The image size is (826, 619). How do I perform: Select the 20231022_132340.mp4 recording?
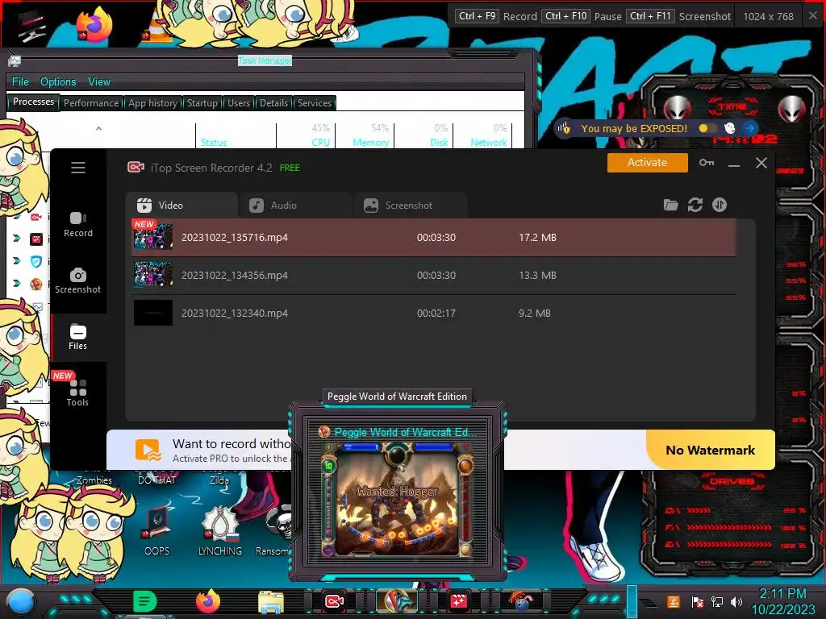click(x=433, y=314)
